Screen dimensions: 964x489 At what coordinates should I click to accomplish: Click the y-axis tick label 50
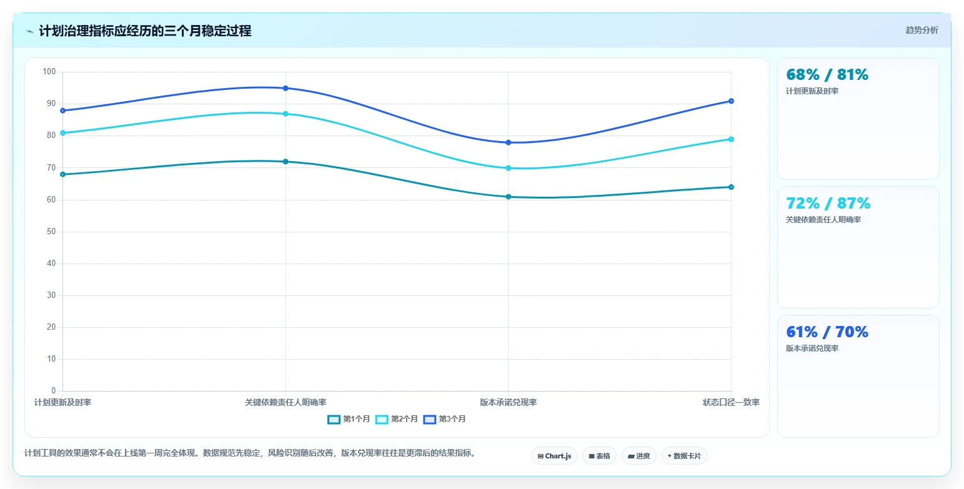point(51,232)
